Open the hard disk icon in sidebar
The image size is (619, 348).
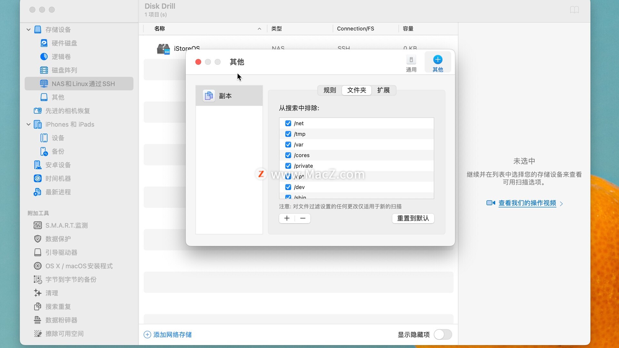coord(44,43)
